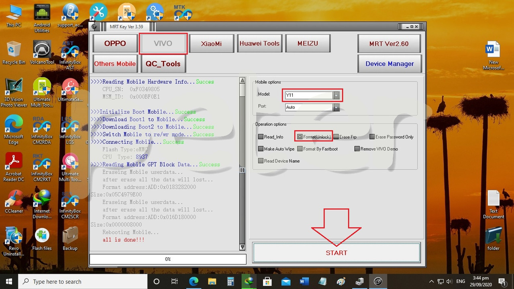Check Remove VIVO Demo option
514x289 pixels.
pos(357,149)
